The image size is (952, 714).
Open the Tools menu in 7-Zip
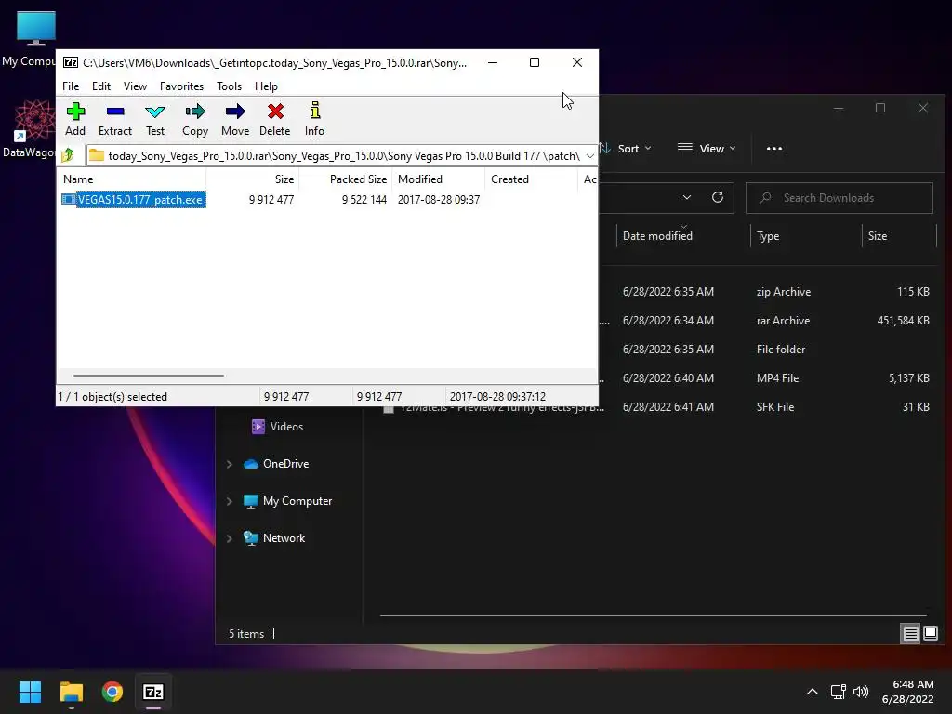[x=229, y=86]
